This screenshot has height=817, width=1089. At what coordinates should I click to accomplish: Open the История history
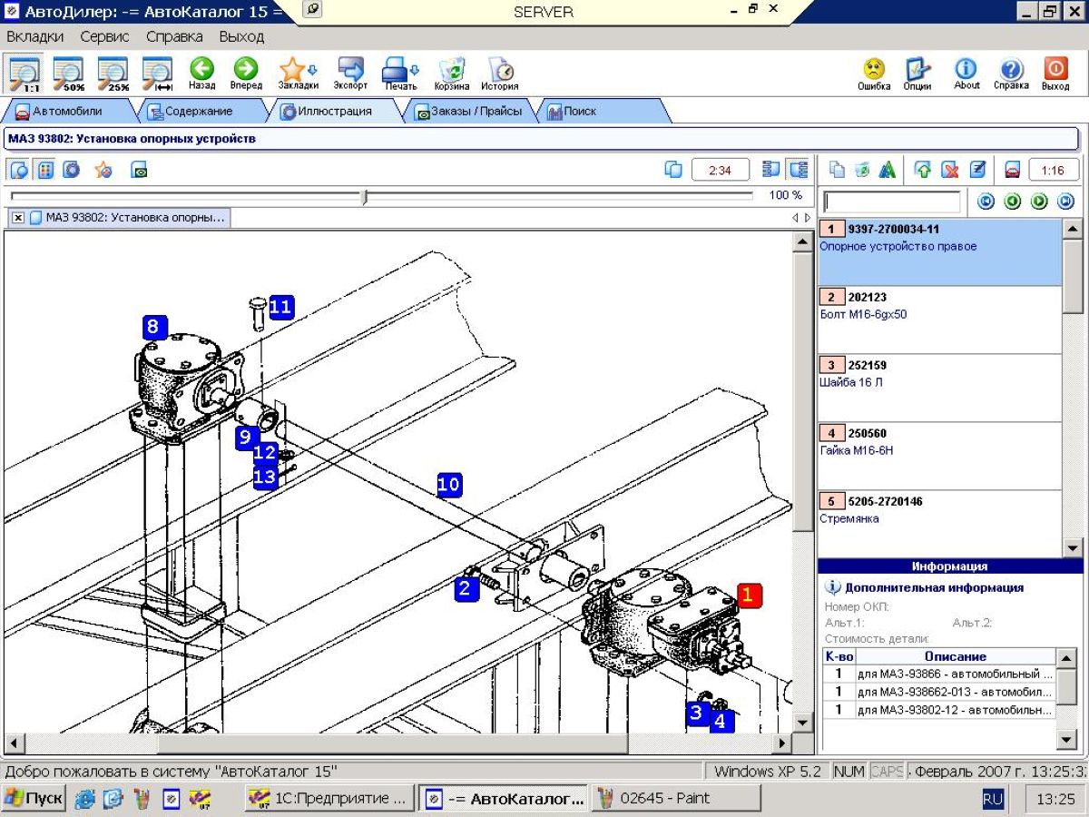click(499, 74)
